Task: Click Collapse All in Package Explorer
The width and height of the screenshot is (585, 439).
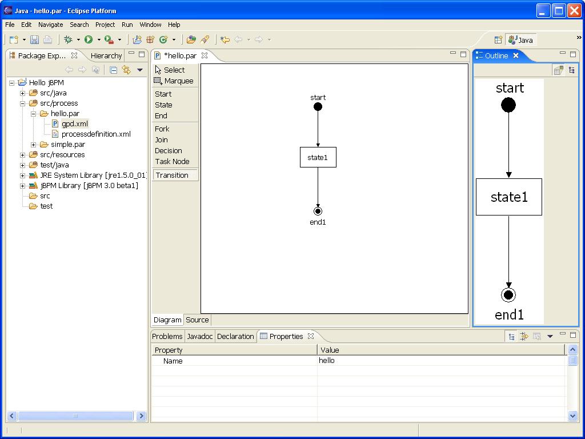Action: [x=114, y=70]
